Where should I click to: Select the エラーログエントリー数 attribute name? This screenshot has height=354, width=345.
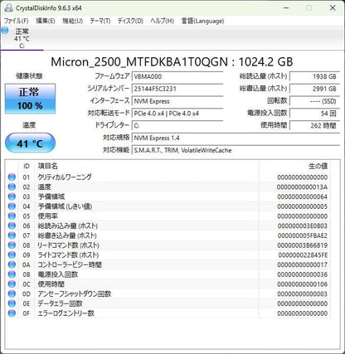(66, 313)
